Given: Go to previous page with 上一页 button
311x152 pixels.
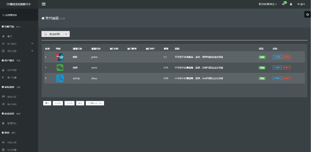Looking at the screenshot, I should [58, 103].
